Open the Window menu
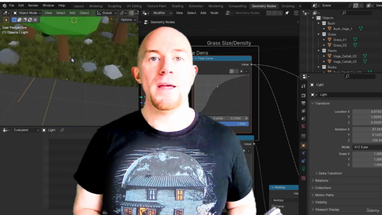382x215 pixels. point(48,5)
